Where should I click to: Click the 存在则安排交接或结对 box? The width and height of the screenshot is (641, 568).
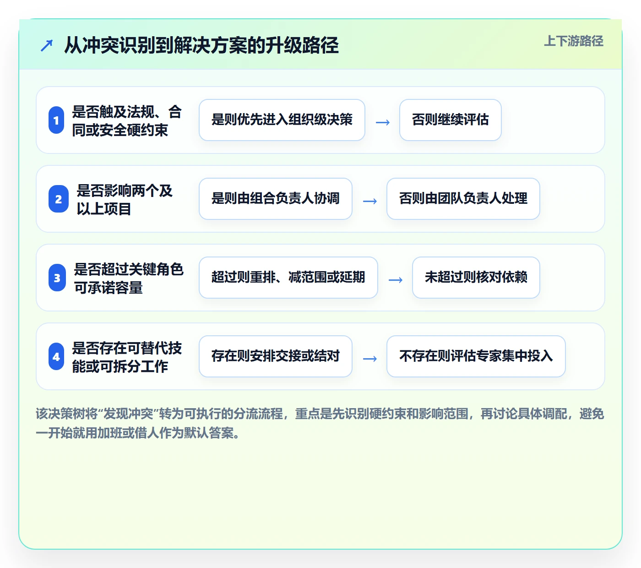[x=276, y=356]
